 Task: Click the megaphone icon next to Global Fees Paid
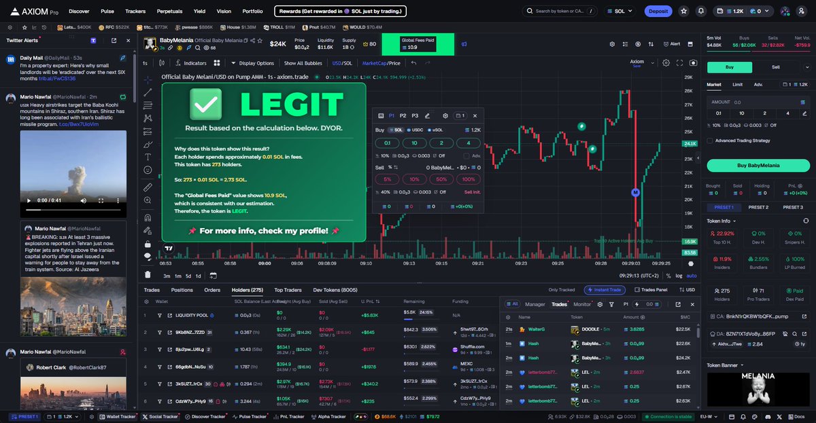click(464, 44)
